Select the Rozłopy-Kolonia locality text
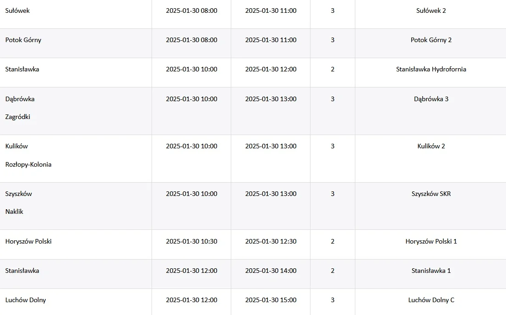 28,165
